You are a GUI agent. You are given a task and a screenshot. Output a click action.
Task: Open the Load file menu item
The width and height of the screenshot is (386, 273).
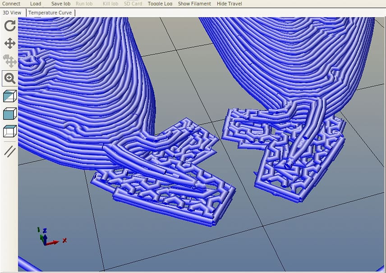[x=35, y=4]
